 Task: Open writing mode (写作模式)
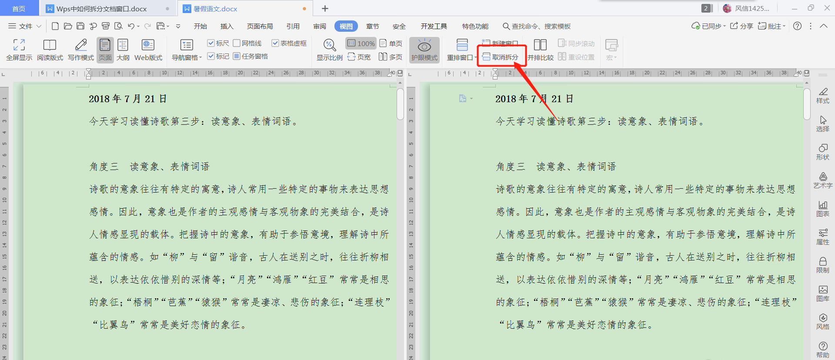[81, 50]
